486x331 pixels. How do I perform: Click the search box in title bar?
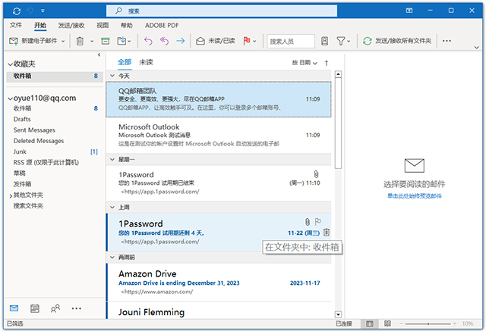point(222,11)
